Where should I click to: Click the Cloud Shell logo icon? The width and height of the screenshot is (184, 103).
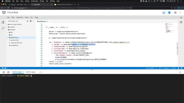pyautogui.click(x=4, y=13)
